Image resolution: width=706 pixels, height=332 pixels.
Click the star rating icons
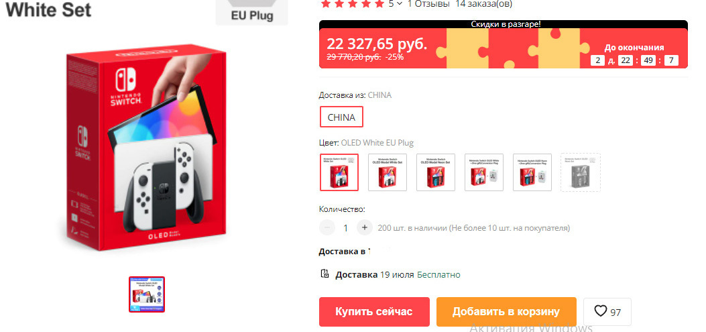(x=352, y=4)
